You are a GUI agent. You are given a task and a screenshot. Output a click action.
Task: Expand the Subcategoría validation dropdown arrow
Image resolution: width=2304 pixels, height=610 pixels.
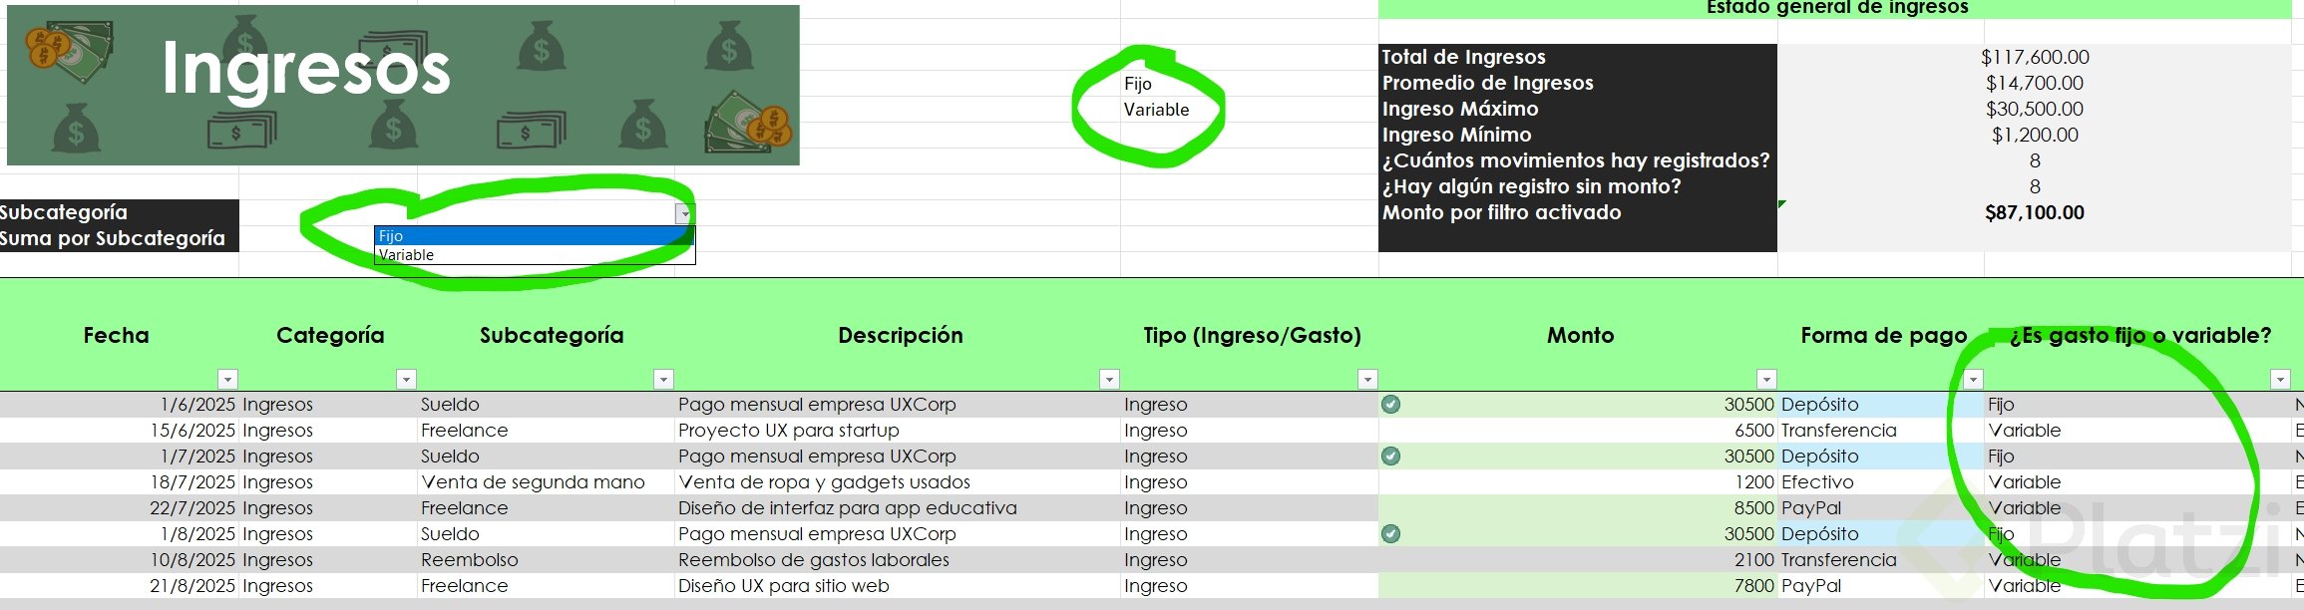click(684, 213)
